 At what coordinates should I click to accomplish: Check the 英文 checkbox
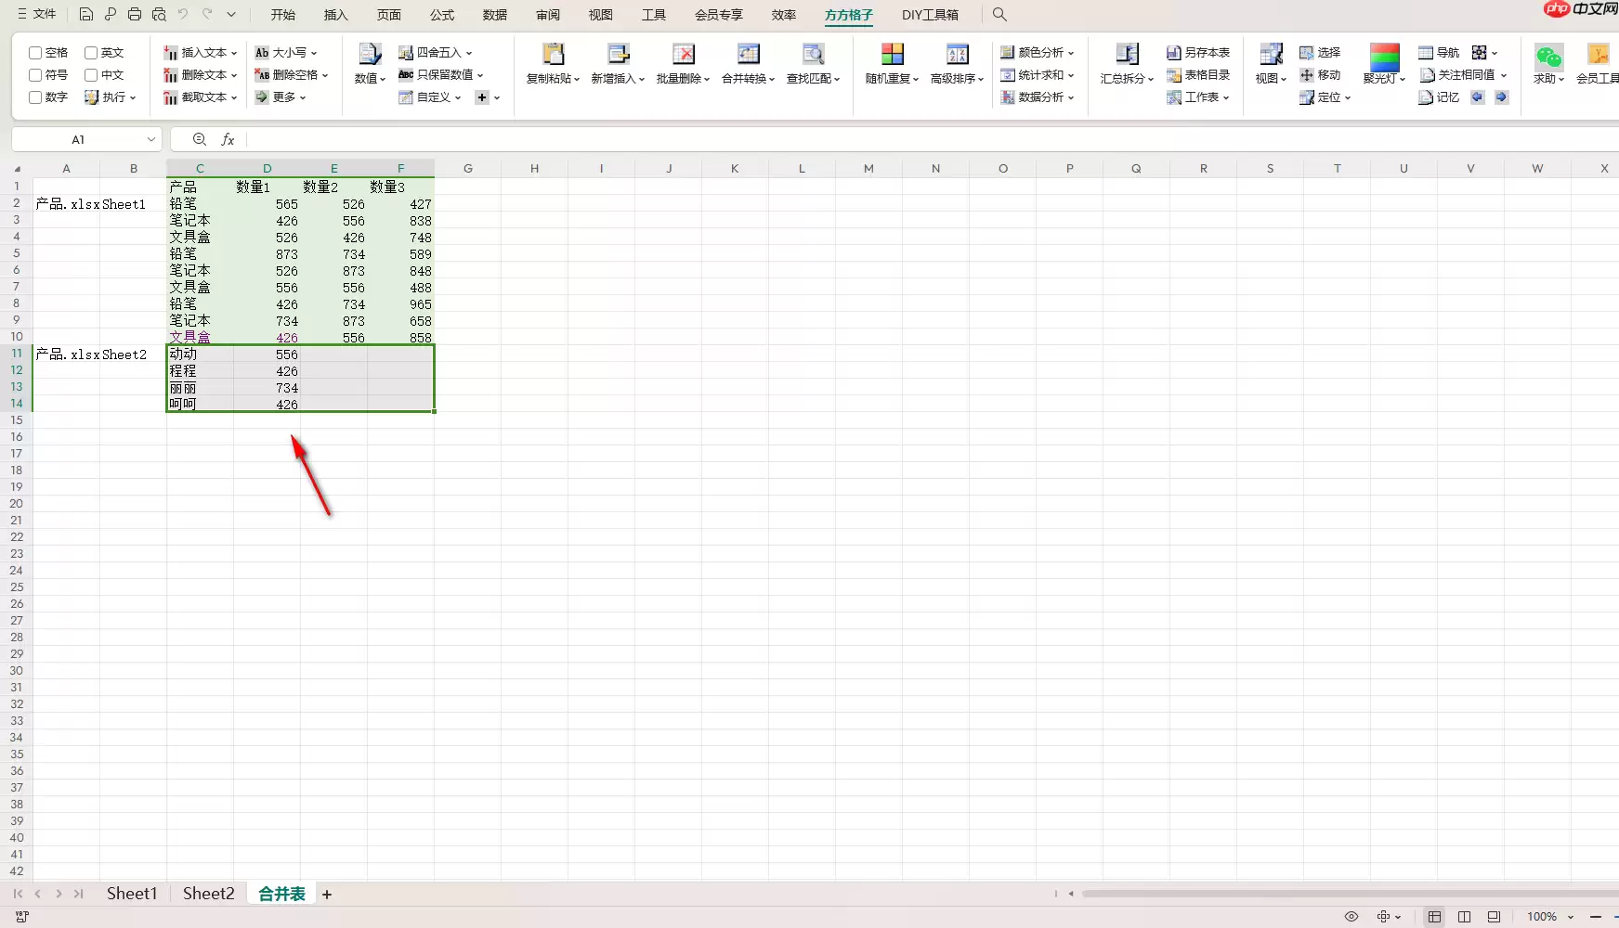click(x=91, y=53)
